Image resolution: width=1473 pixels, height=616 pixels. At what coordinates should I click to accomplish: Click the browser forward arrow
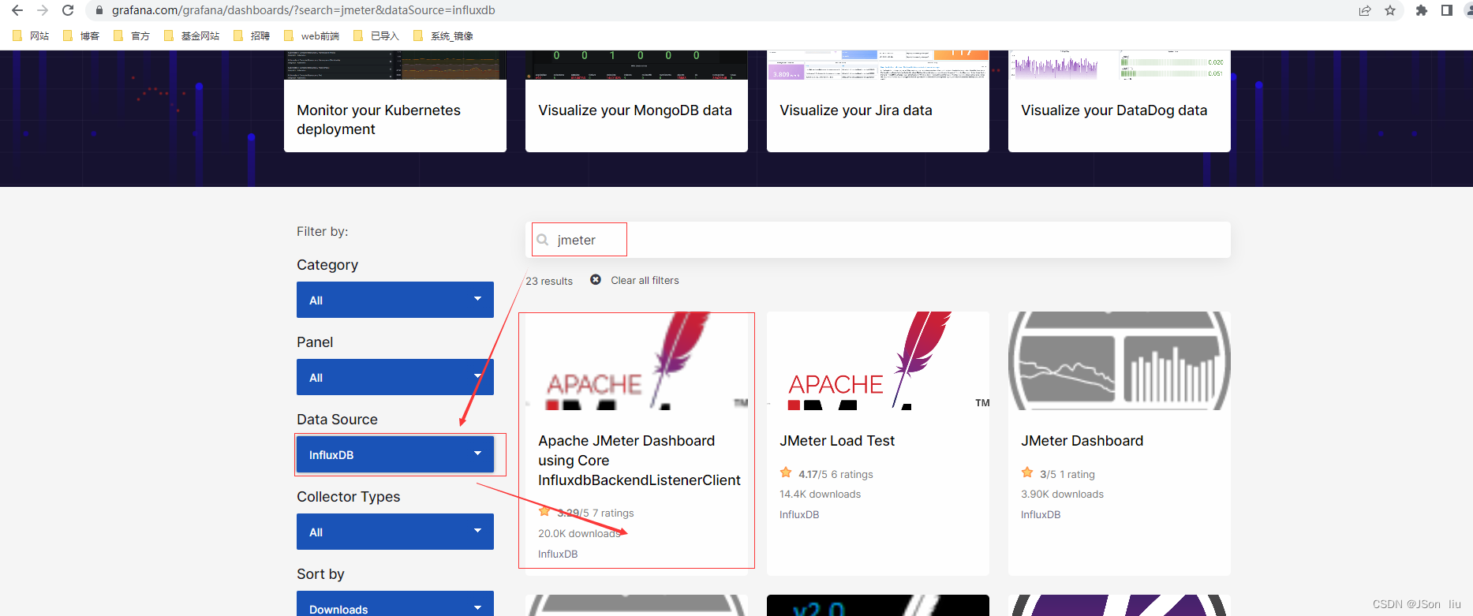[x=43, y=10]
